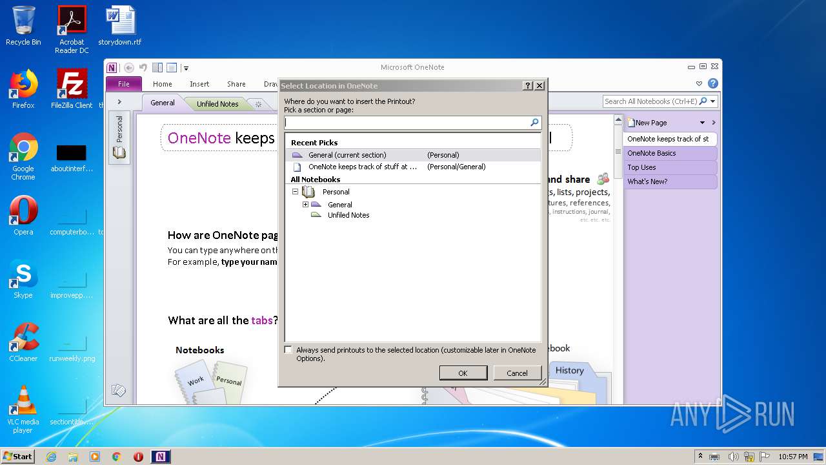Open the OneNote Basics page

pyautogui.click(x=670, y=153)
